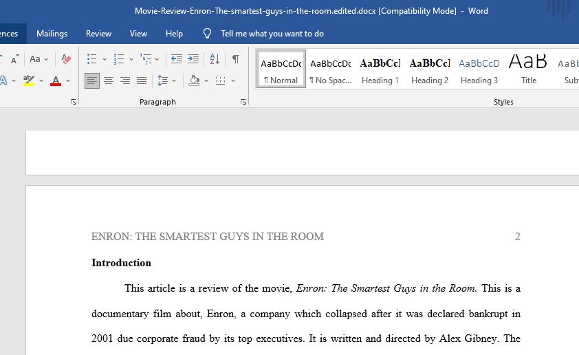Image resolution: width=579 pixels, height=355 pixels.
Task: Open Shading color dropdown arrow
Action: pyautogui.click(x=206, y=80)
